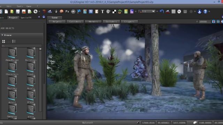Select the Scene tab
This screenshot has height=125, width=223.
tap(55, 18)
